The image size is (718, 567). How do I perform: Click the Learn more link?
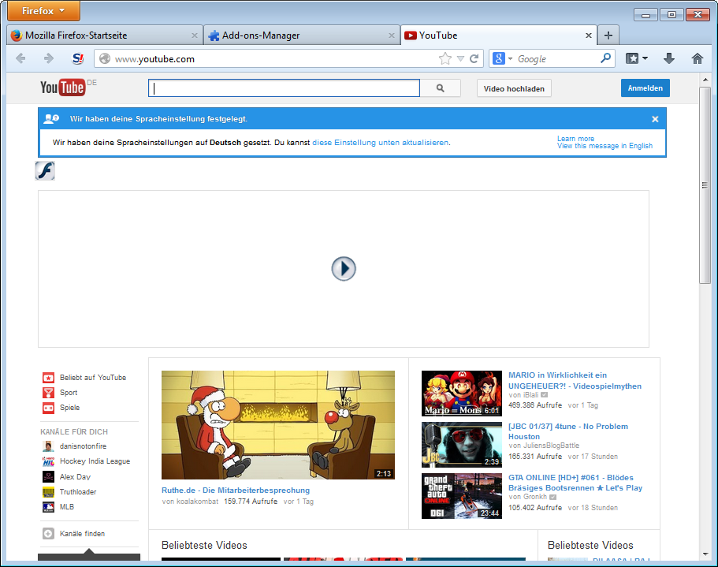(575, 138)
